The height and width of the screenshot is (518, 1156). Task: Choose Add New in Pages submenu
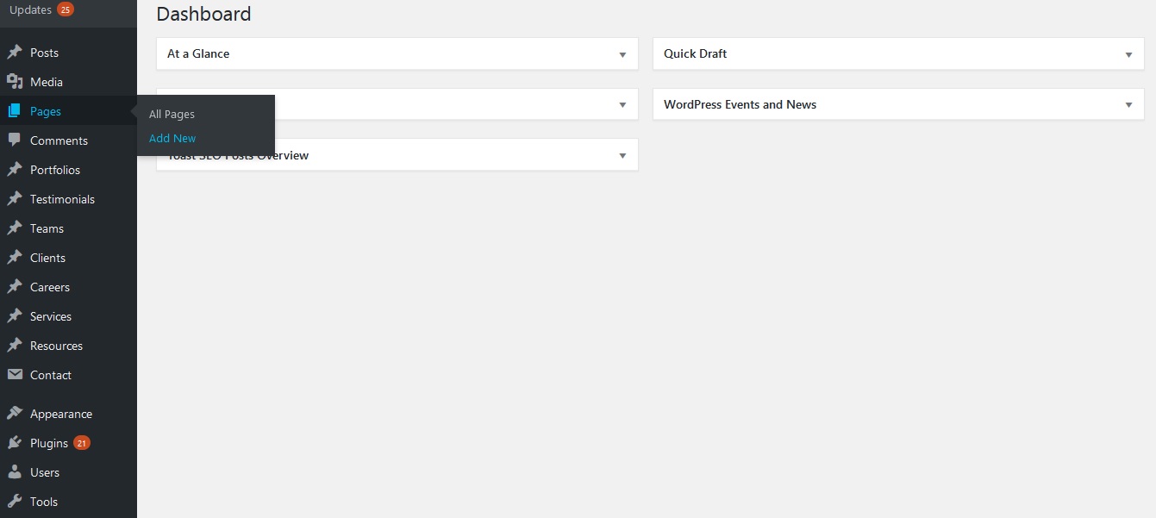click(172, 138)
